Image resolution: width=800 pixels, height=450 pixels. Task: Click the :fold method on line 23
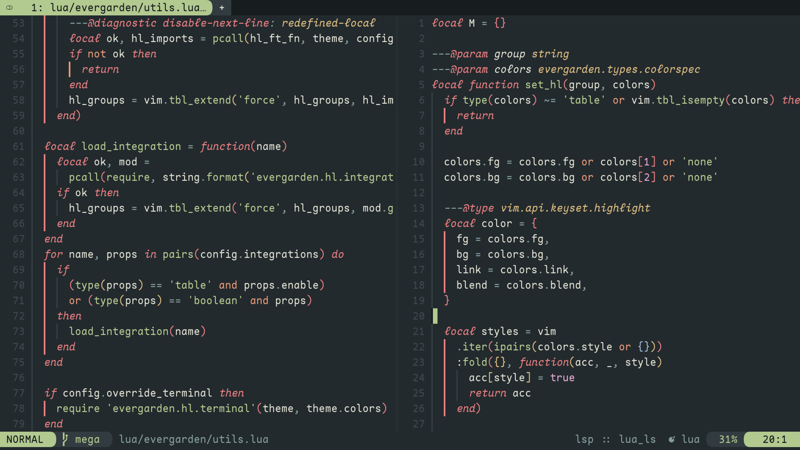click(472, 362)
